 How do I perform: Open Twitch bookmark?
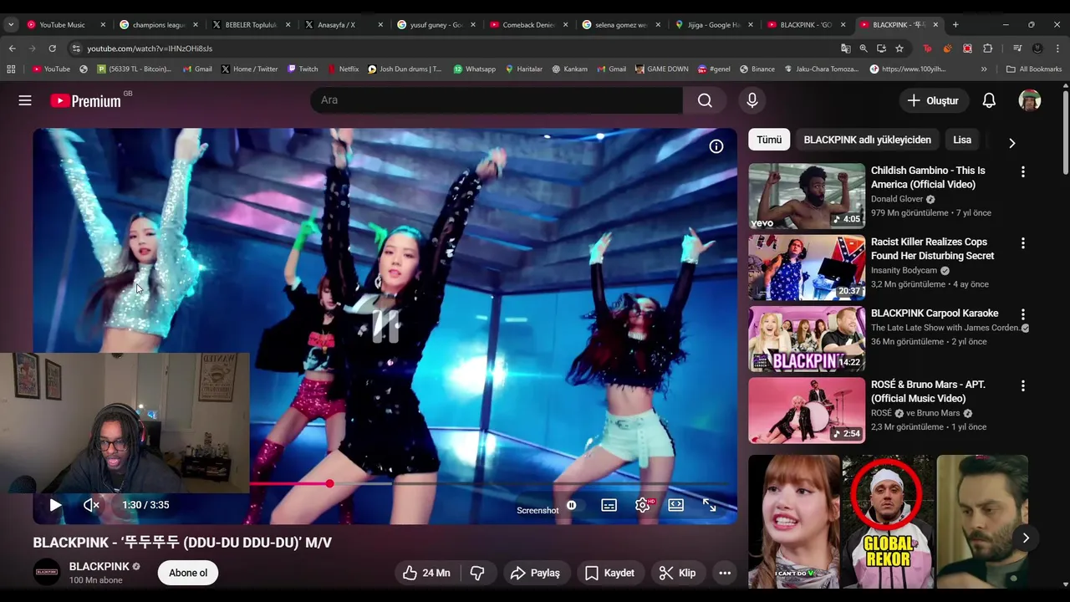click(303, 69)
